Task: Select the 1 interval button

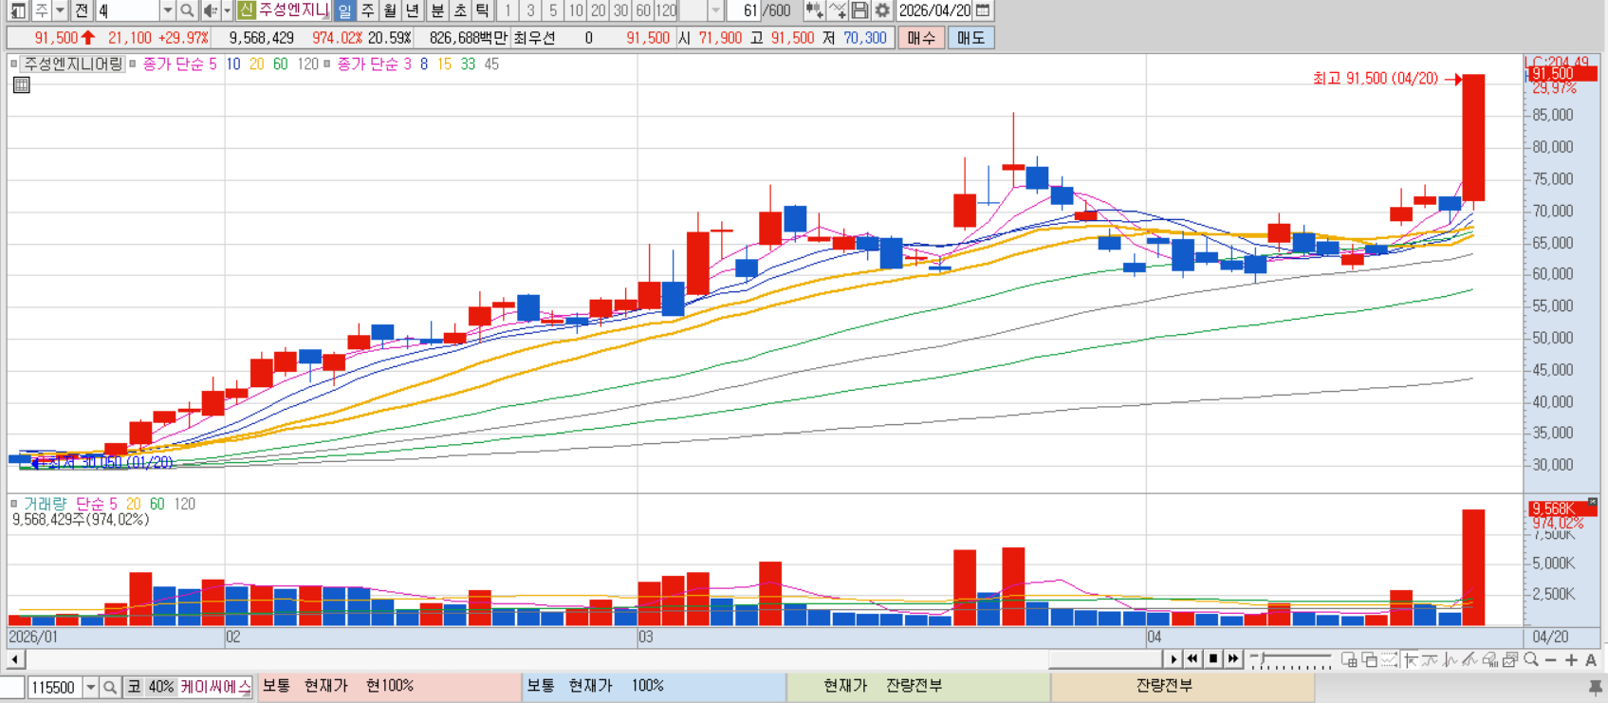Action: (x=508, y=10)
